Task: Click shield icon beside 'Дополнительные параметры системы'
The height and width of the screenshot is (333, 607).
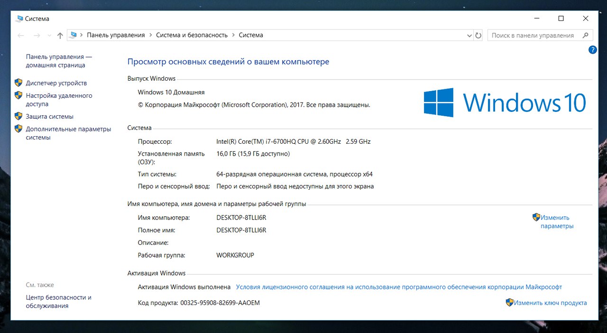Action: coord(18,129)
